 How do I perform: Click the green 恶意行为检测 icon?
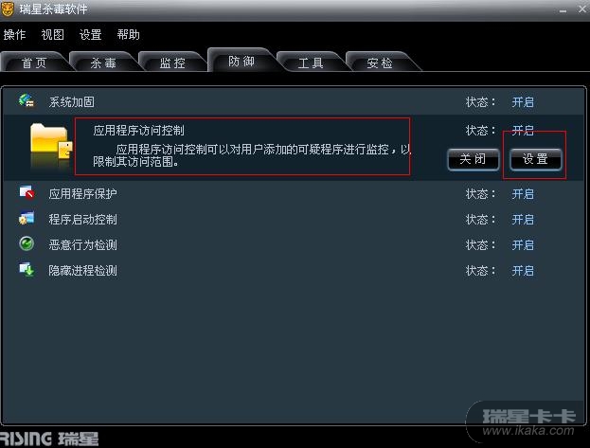pos(27,243)
